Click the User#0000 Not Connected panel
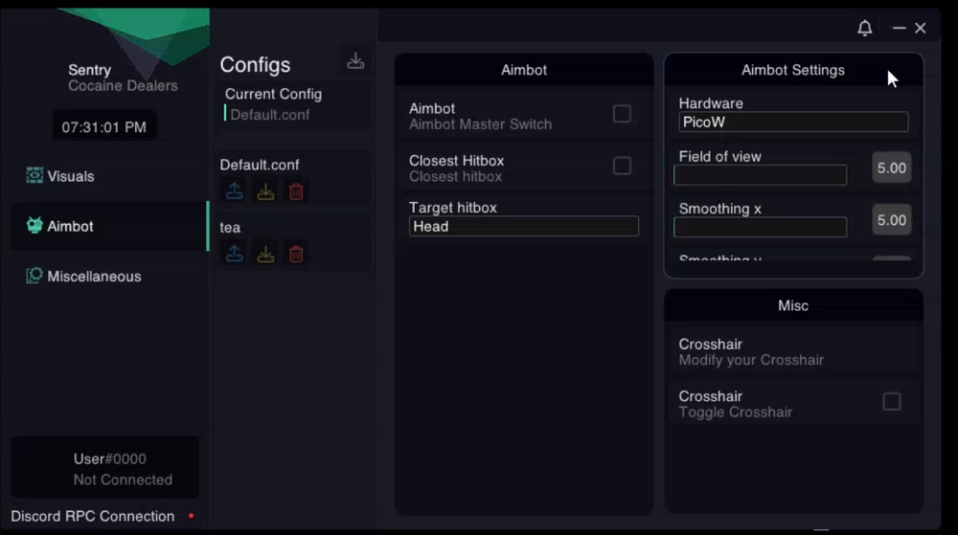Image resolution: width=958 pixels, height=535 pixels. (105, 468)
